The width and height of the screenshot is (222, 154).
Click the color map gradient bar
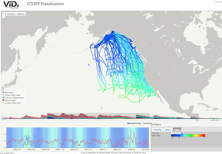188,136
